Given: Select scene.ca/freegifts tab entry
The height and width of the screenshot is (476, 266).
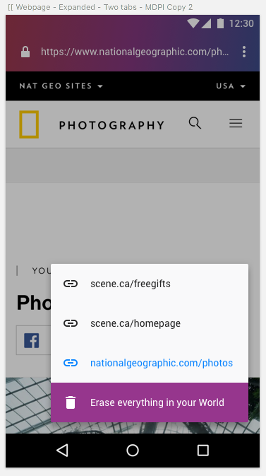Looking at the screenshot, I should pyautogui.click(x=150, y=284).
